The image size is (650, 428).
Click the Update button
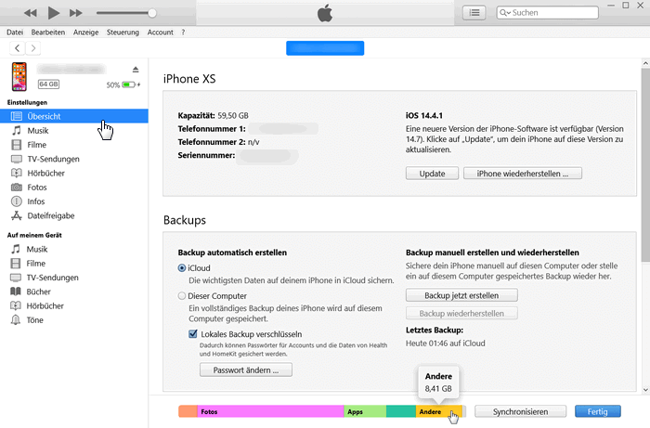432,174
